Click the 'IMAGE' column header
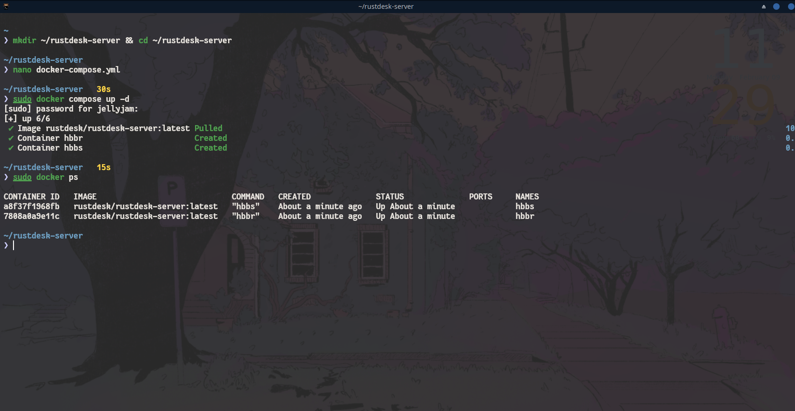The width and height of the screenshot is (795, 411). 85,197
